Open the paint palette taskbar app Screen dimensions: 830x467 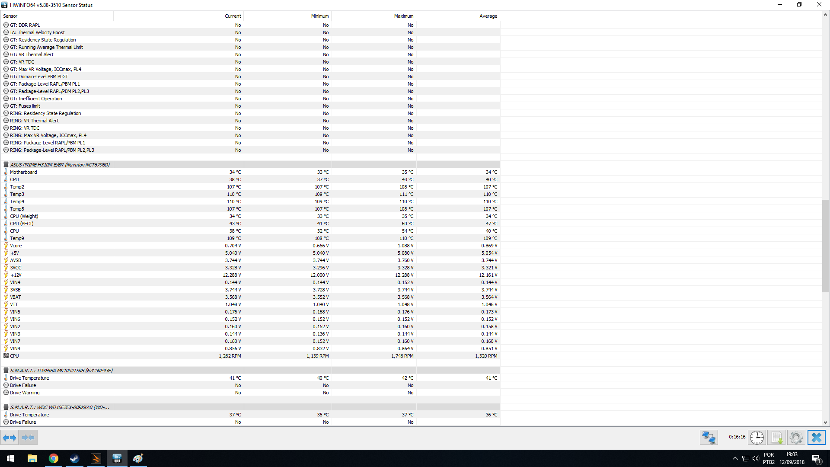point(138,458)
